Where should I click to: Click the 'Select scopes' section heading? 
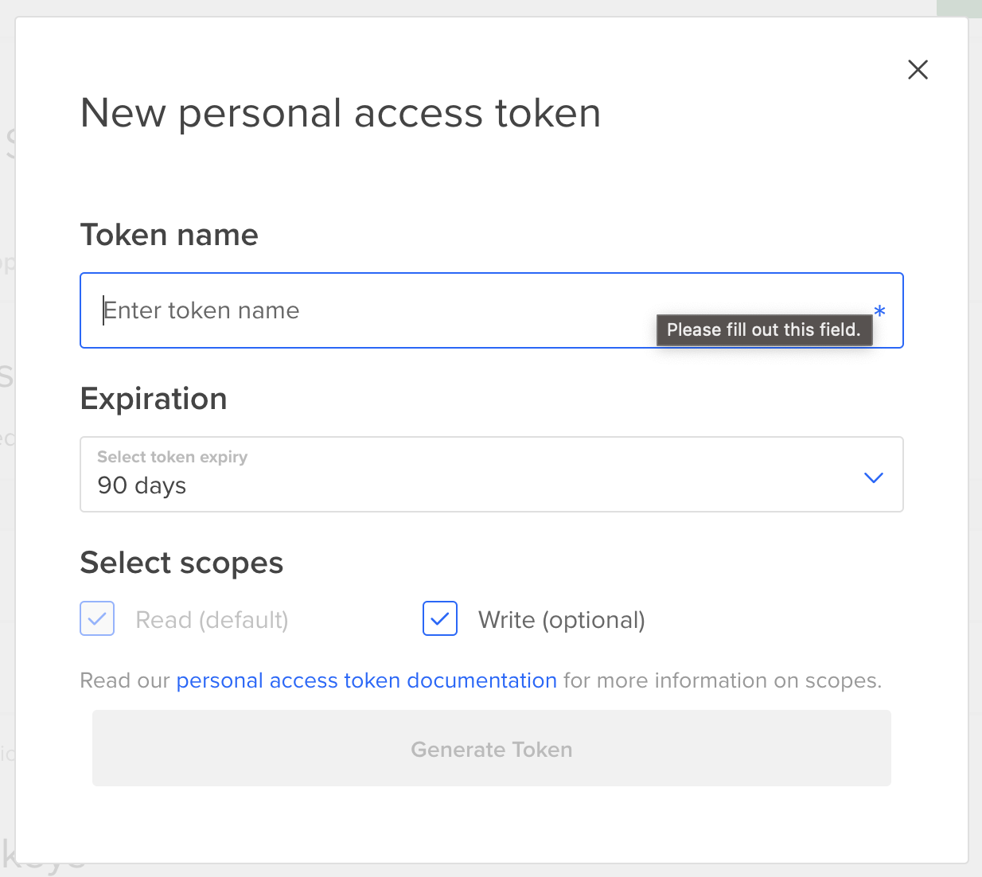[x=181, y=563]
